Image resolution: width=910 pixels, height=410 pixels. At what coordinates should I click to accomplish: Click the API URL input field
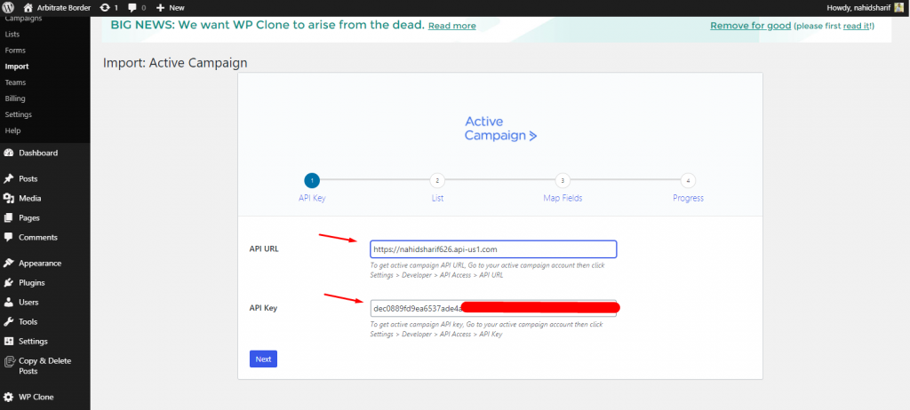click(493, 249)
